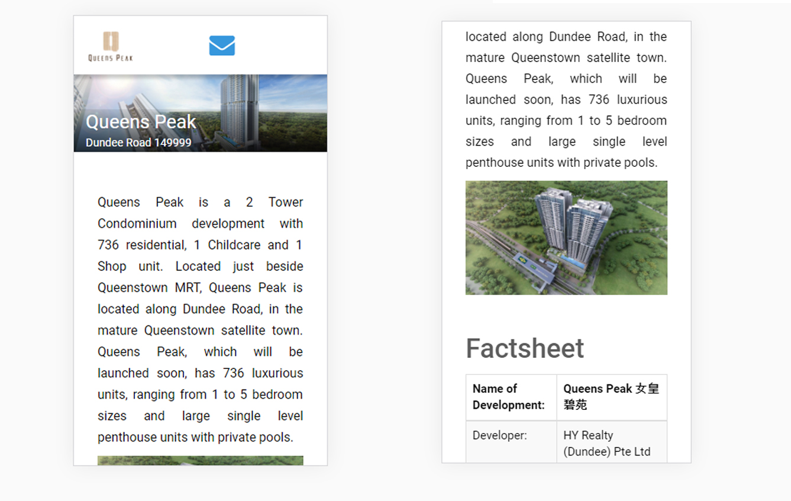Click the right paragraph text mentioning penthouse units
The height and width of the screenshot is (501, 791).
pyautogui.click(x=566, y=99)
